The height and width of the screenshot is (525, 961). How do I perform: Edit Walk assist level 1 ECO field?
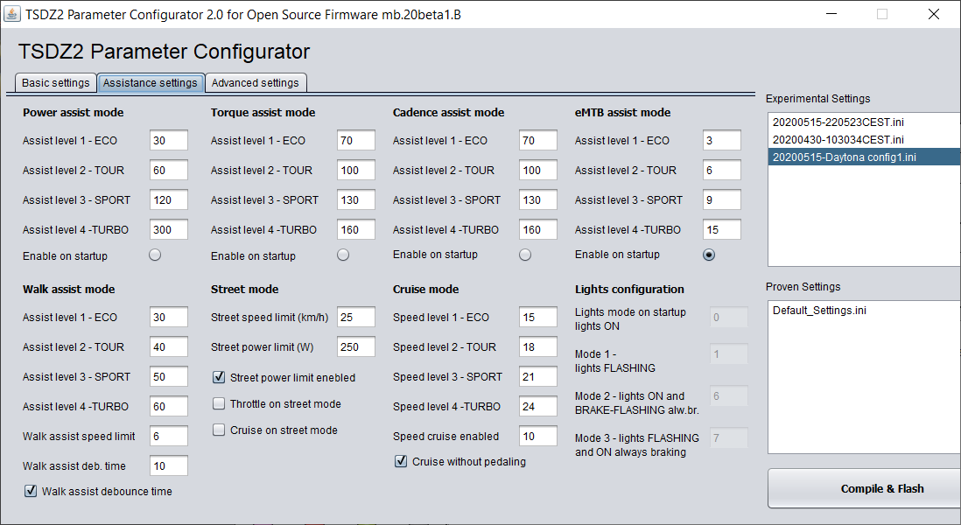coord(169,318)
